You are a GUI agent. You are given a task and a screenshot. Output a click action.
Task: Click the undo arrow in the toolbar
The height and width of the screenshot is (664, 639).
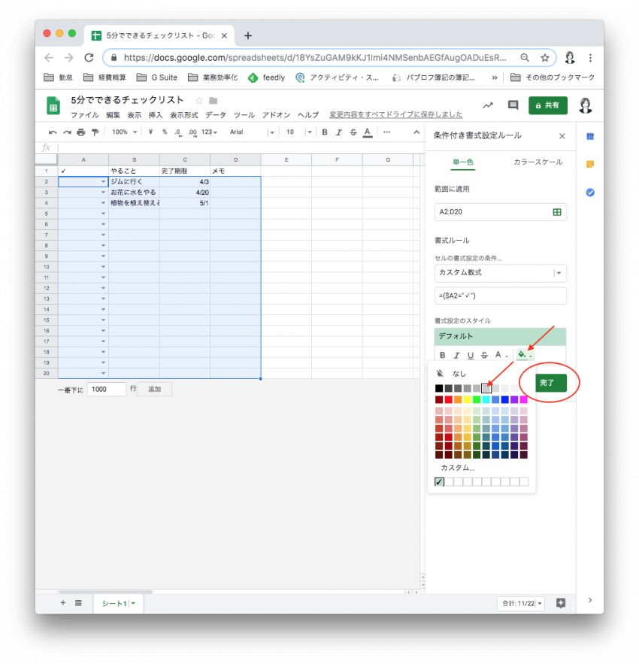[53, 132]
